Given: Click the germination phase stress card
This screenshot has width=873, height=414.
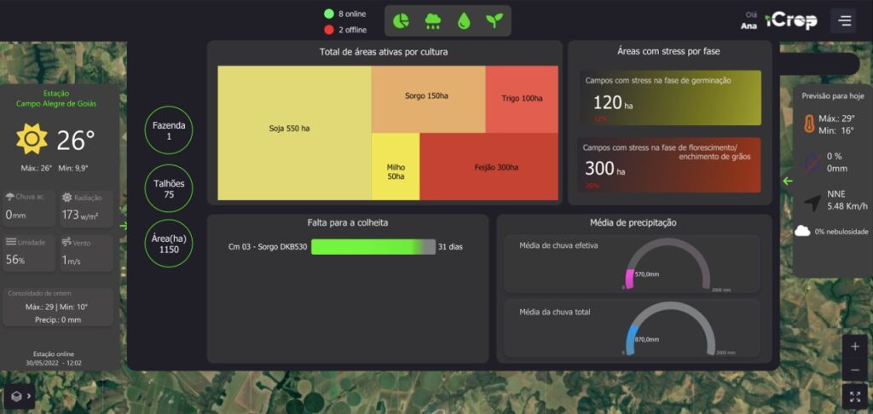Looking at the screenshot, I should click(669, 98).
